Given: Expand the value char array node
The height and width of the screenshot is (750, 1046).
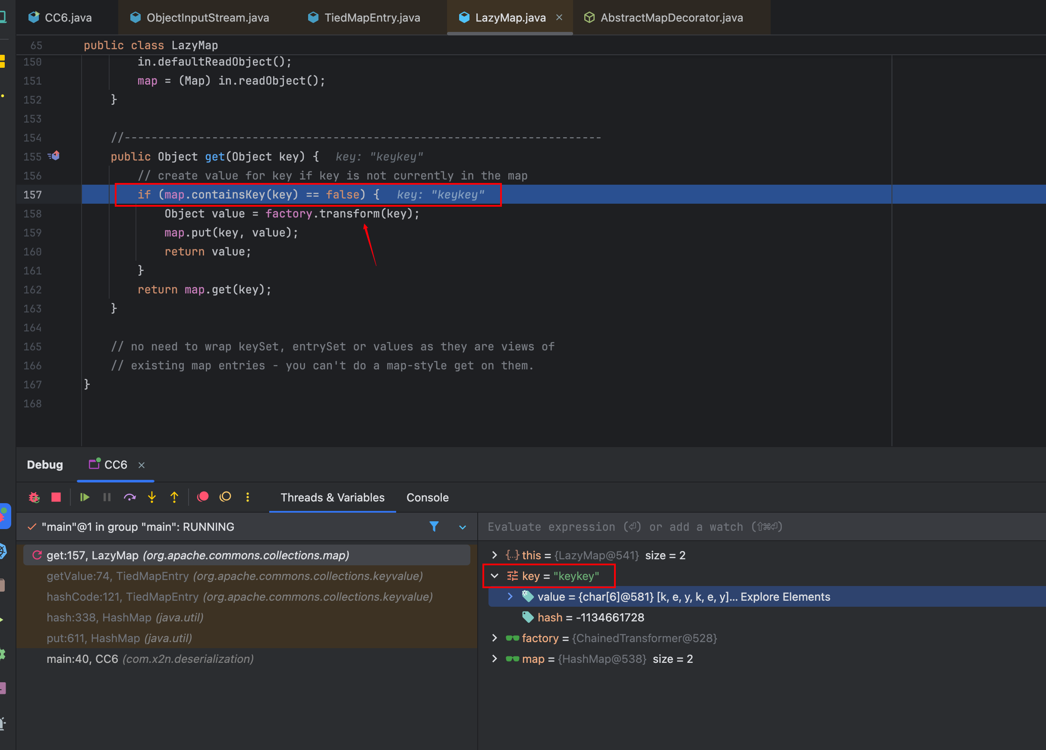Looking at the screenshot, I should coord(510,596).
